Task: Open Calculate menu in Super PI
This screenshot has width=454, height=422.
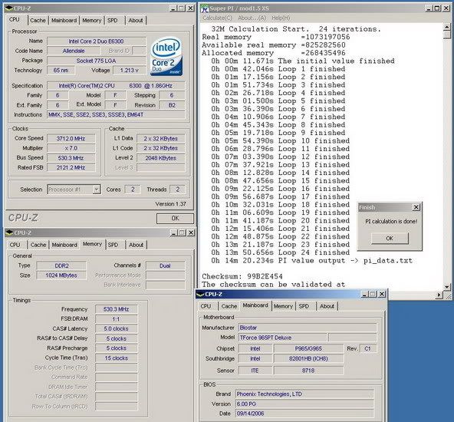Action: 217,18
